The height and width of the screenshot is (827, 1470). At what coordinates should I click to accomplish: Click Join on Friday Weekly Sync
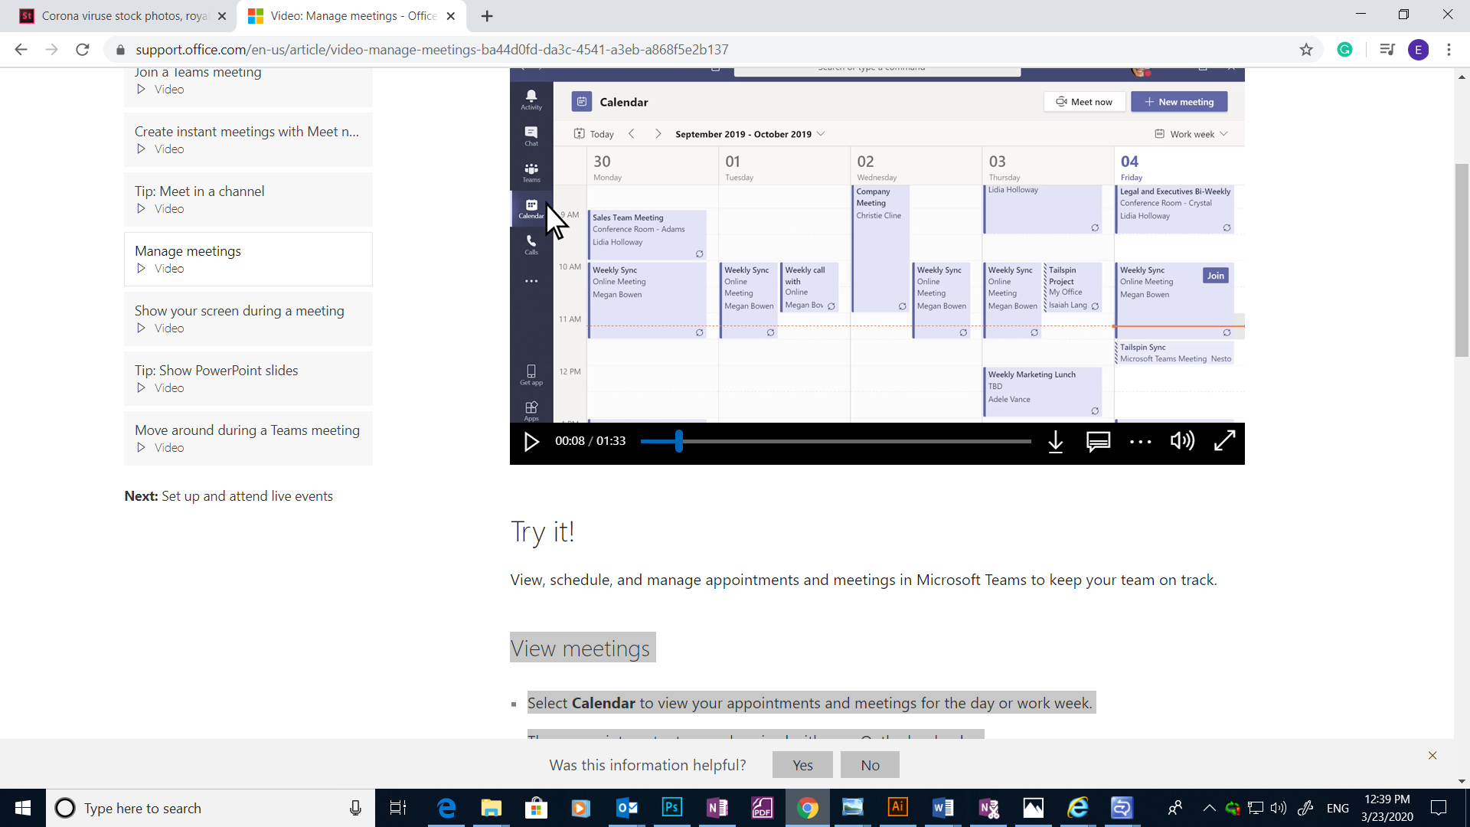click(1215, 276)
